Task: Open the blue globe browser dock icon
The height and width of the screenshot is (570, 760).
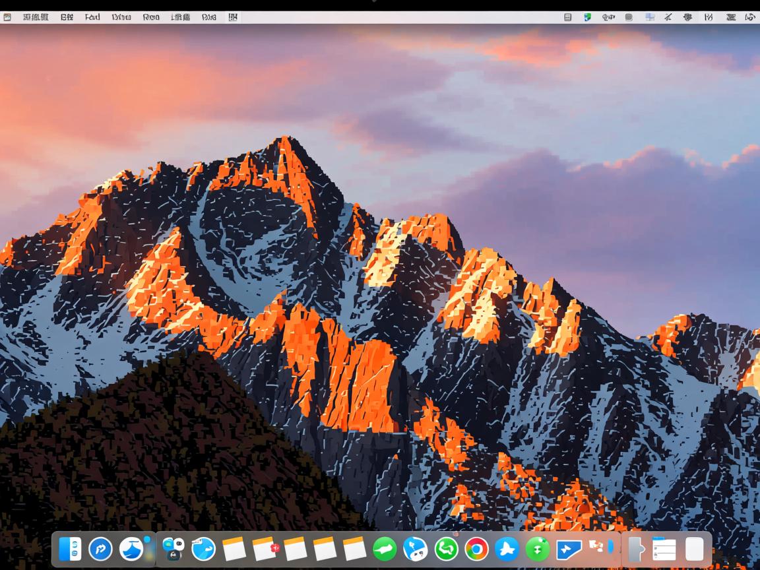Action: point(204,549)
